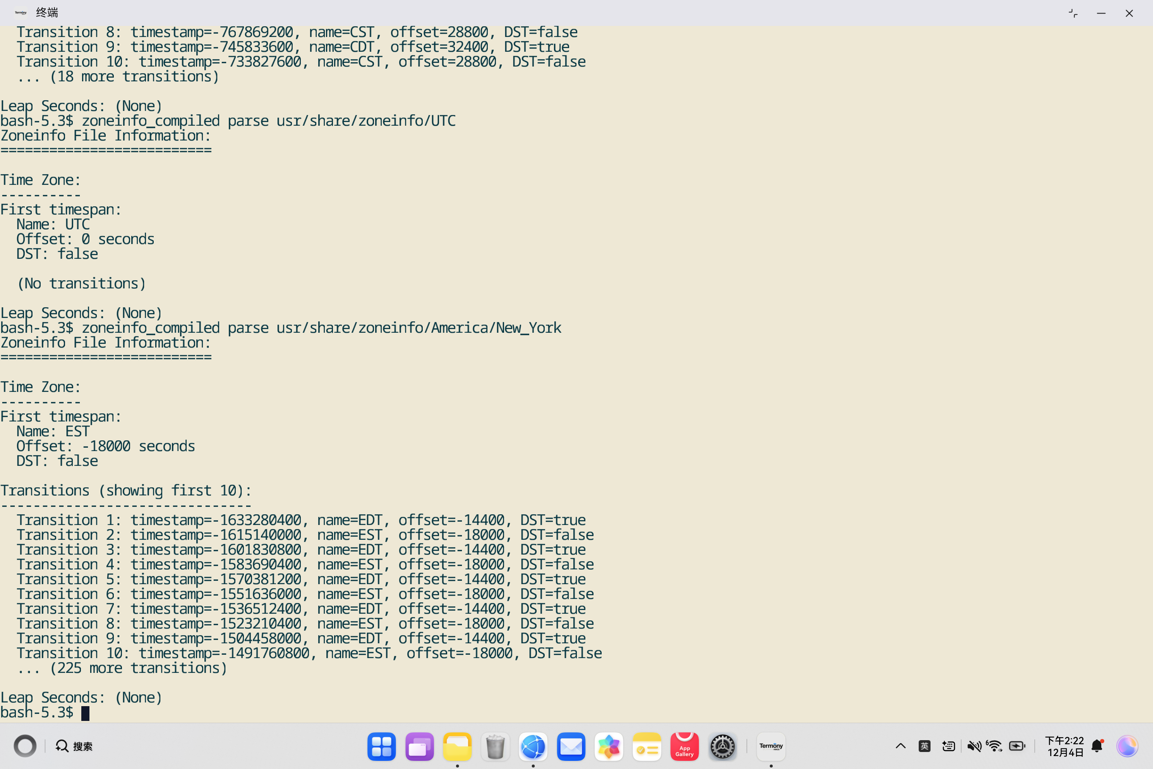This screenshot has width=1153, height=769.
Task: Click the 'Offset: 0 seconds' line
Action: coord(85,239)
